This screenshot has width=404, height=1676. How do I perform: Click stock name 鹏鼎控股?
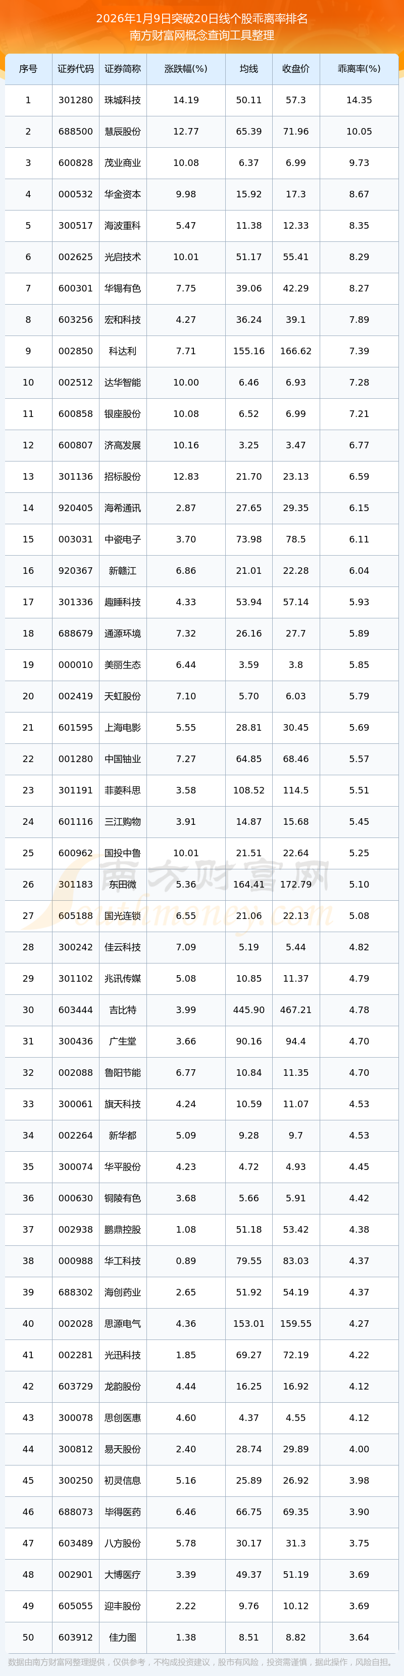[x=123, y=1229]
